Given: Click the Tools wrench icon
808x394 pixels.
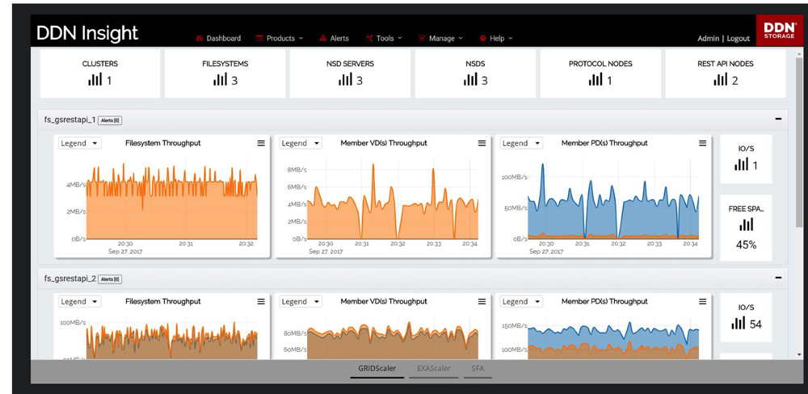Looking at the screenshot, I should 369,38.
